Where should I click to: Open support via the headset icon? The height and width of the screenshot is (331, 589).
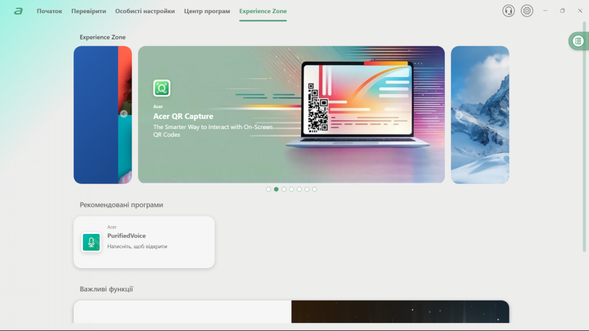click(508, 11)
